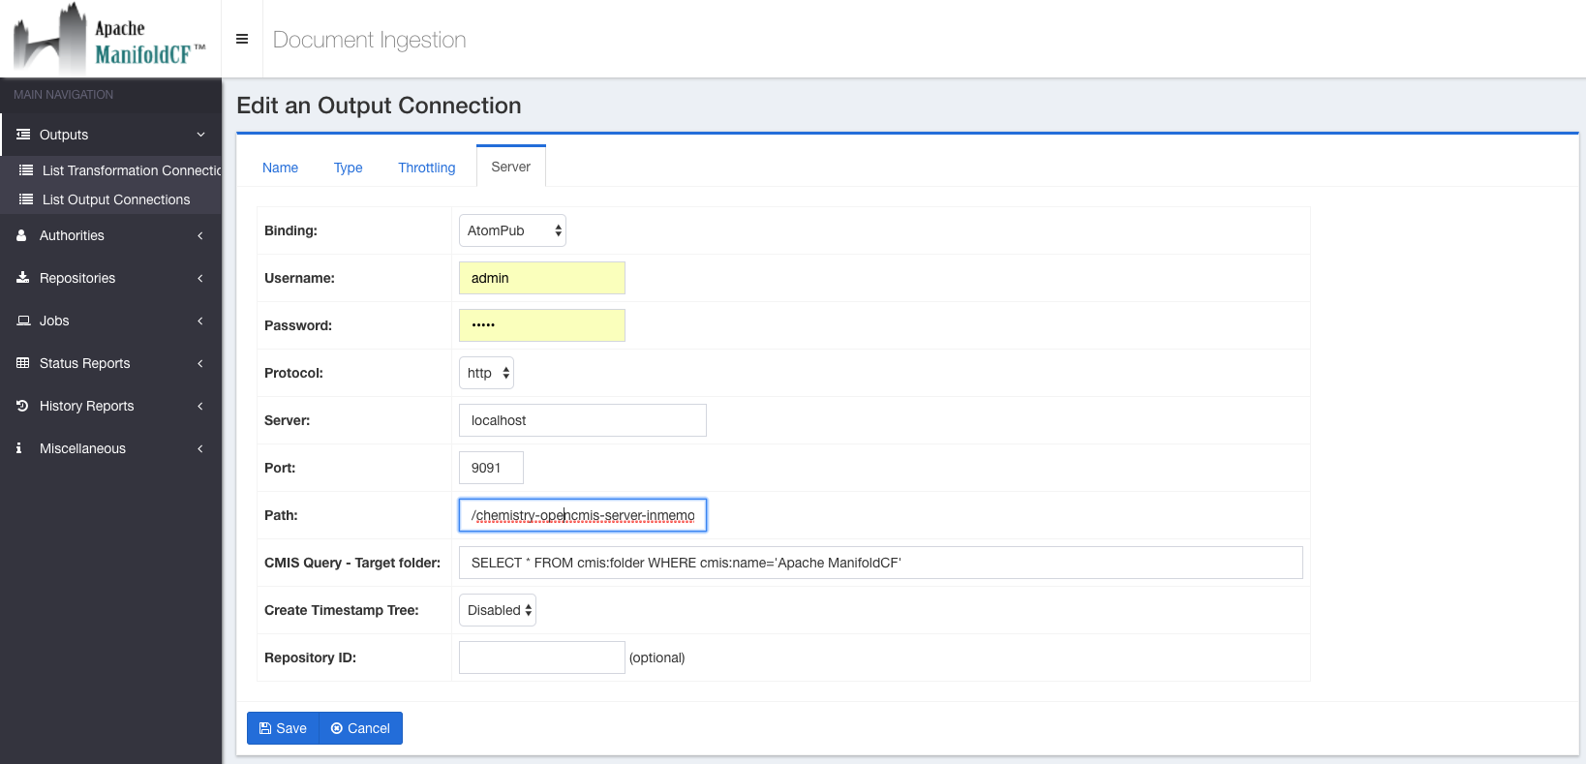The height and width of the screenshot is (764, 1586).
Task: Switch to the Throttling tab
Action: click(x=426, y=168)
